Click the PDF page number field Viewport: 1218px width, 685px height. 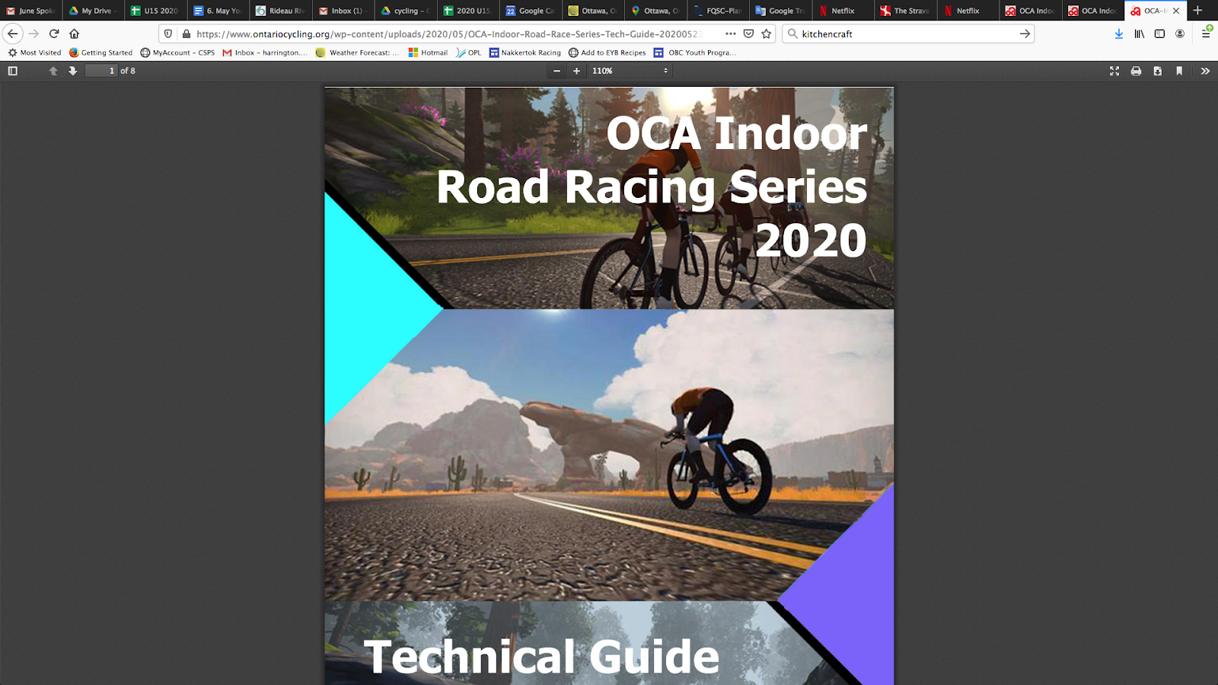pos(101,71)
